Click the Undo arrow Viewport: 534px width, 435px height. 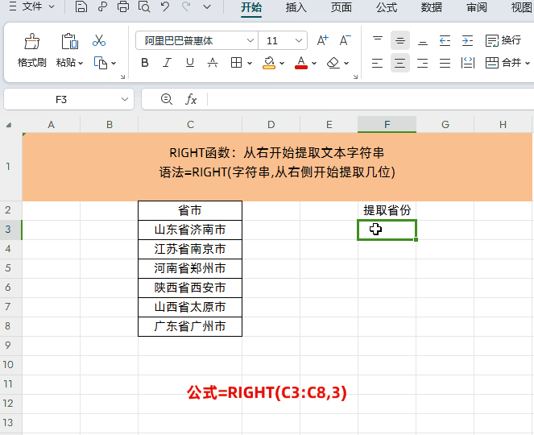pos(165,6)
